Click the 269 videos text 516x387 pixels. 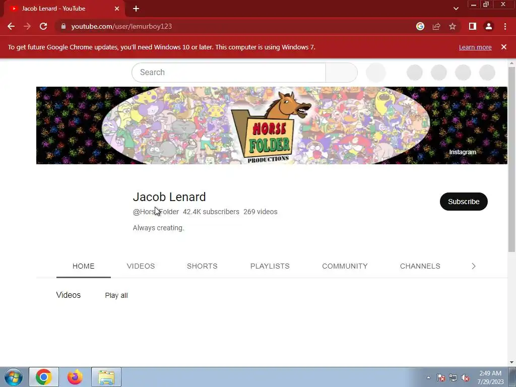pos(261,212)
